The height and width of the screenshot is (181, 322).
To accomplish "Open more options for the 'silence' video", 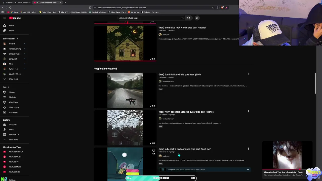I will tap(248, 111).
